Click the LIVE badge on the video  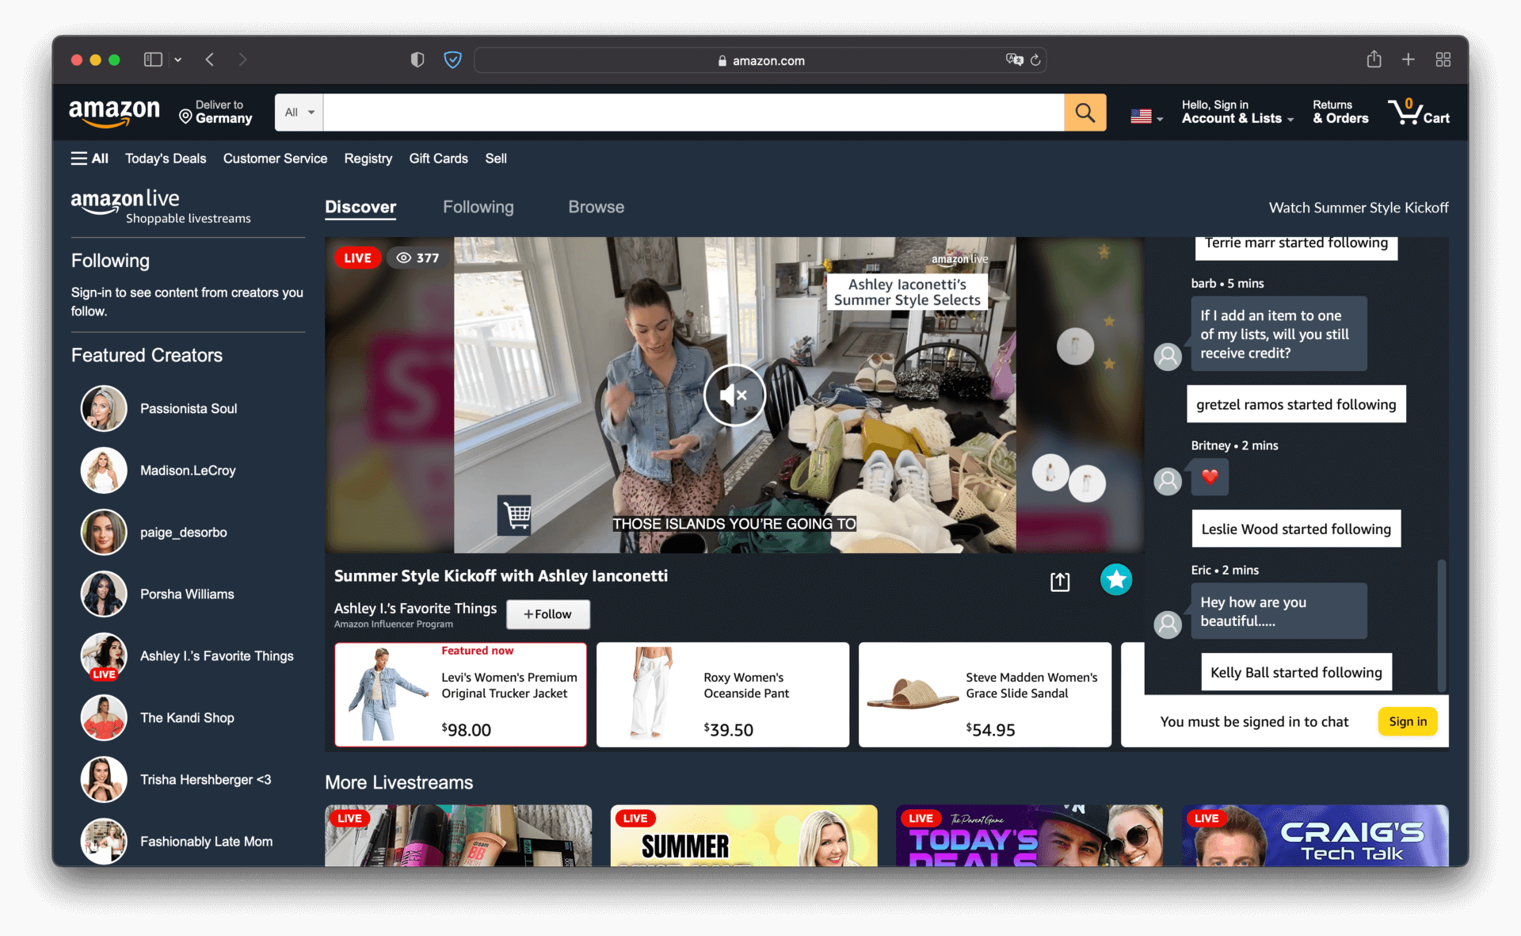pos(357,258)
